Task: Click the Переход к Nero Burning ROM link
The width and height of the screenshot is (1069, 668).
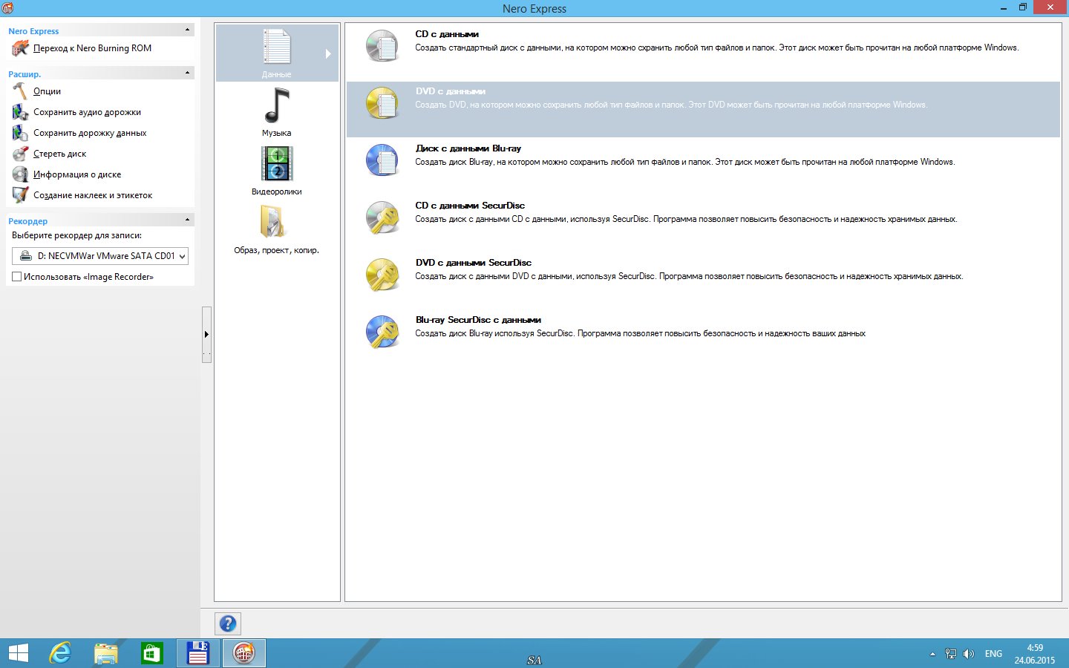Action: (92, 48)
